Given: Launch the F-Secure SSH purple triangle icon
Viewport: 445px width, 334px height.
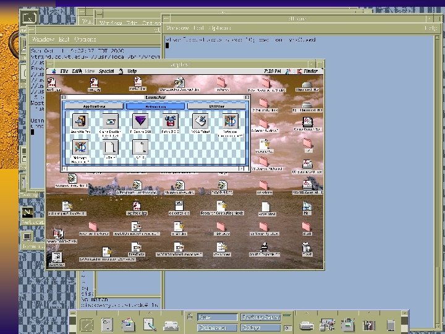Looking at the screenshot, I should pos(140,121).
